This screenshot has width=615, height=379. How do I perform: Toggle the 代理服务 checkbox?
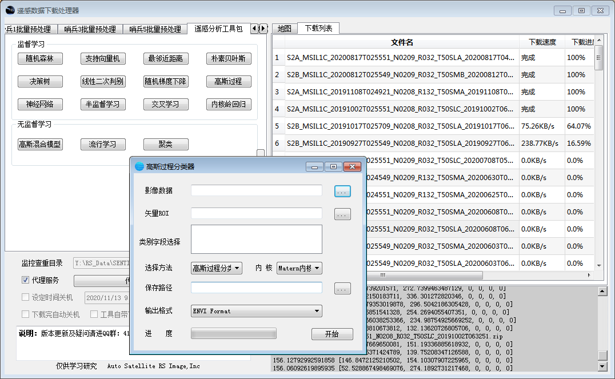tap(26, 280)
